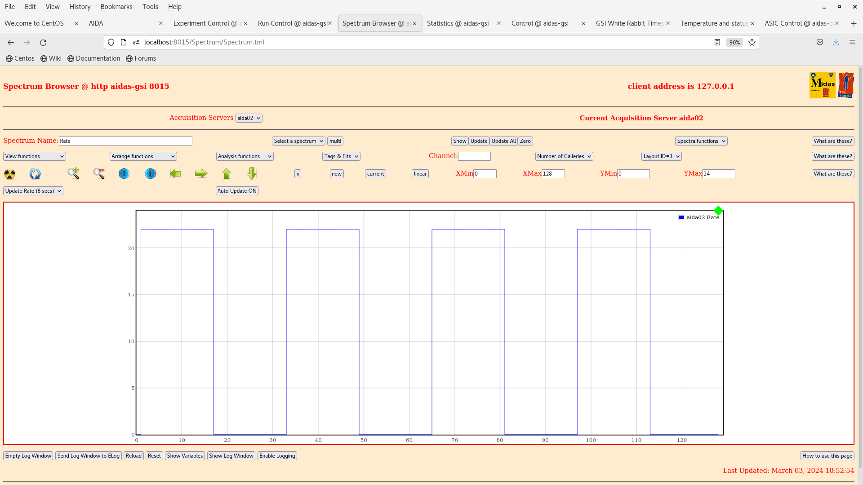Click the yellow radiation hazard icon

coord(9,174)
